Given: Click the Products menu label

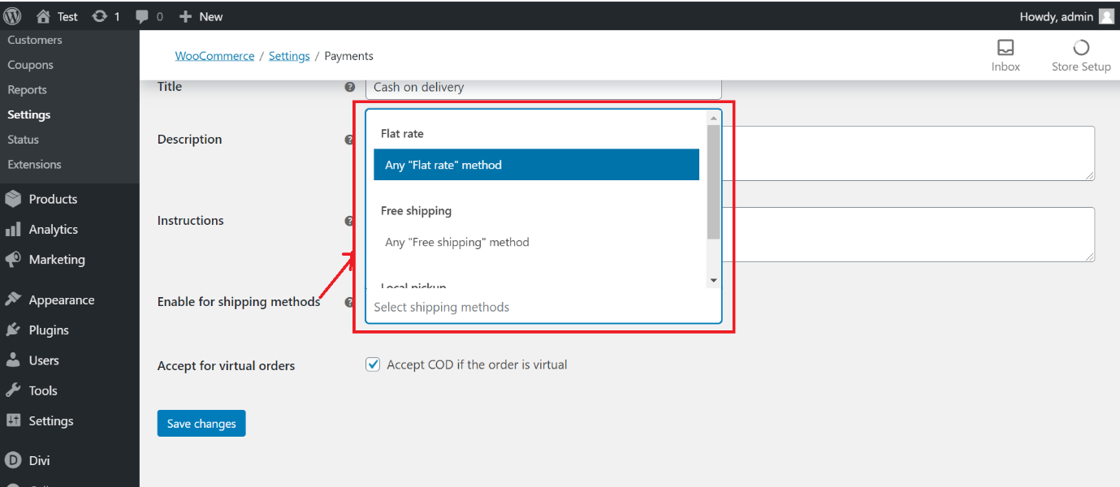Looking at the screenshot, I should pyautogui.click(x=54, y=199).
